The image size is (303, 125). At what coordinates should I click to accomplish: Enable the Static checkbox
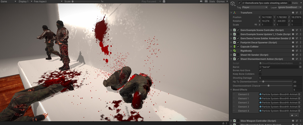(x=290, y=3)
